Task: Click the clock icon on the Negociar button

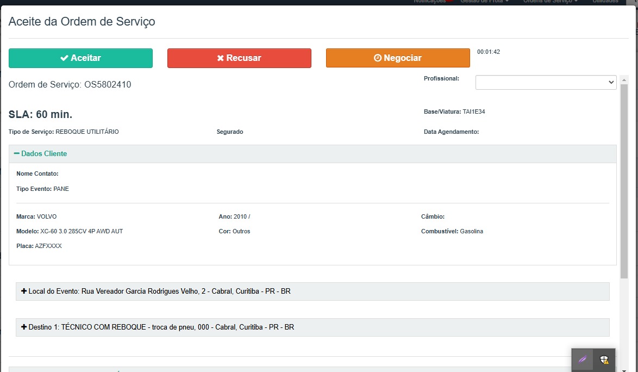Action: 378,58
